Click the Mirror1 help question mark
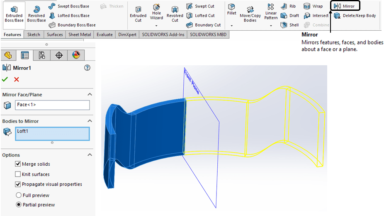Screen dimensions: 384x216 click(87, 68)
